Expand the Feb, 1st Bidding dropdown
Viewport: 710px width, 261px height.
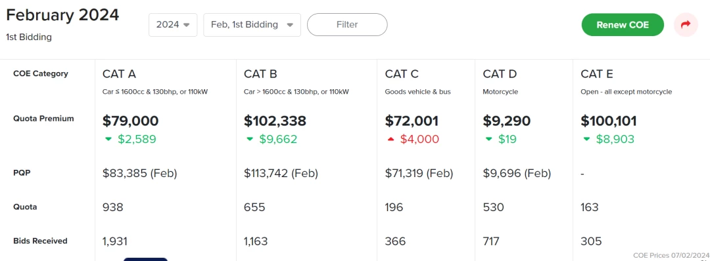[252, 25]
